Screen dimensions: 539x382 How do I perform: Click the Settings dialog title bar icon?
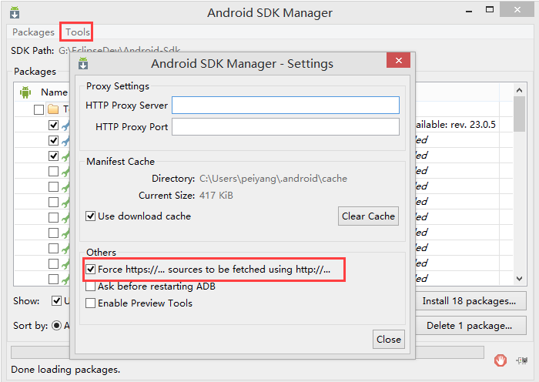tap(83, 64)
